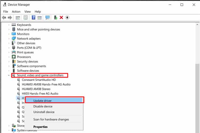Open the File menu
The width and height of the screenshot is (200, 133).
(x=6, y=12)
